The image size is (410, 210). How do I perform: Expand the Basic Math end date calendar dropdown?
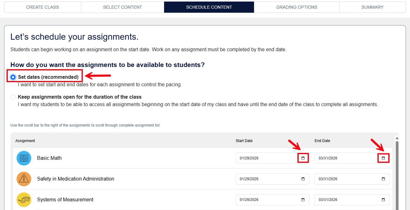coord(383,158)
